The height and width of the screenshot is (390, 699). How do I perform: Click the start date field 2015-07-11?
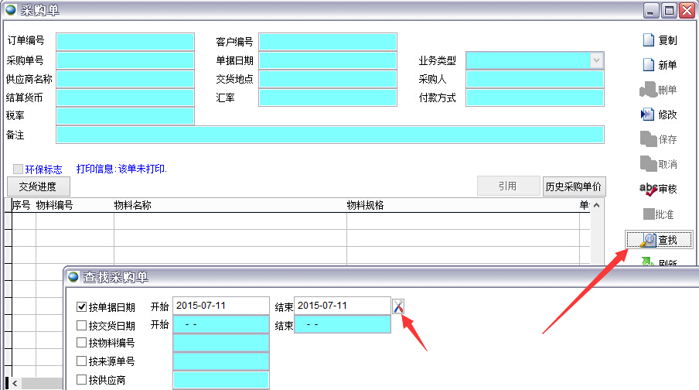click(220, 306)
